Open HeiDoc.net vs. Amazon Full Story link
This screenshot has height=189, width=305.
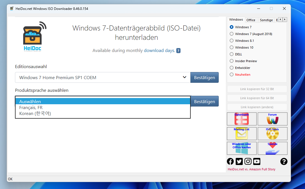252,169
